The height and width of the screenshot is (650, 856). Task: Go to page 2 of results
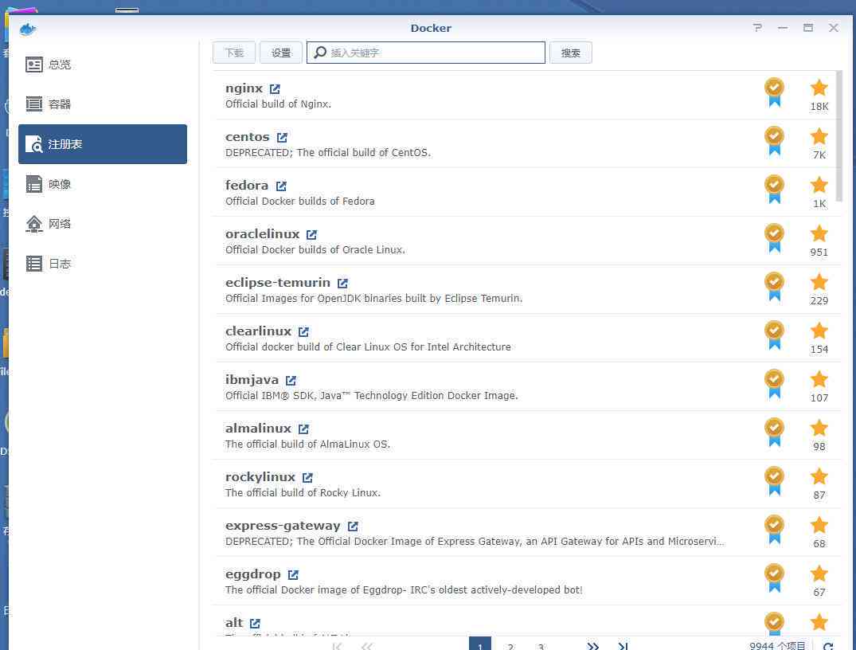[x=510, y=646]
